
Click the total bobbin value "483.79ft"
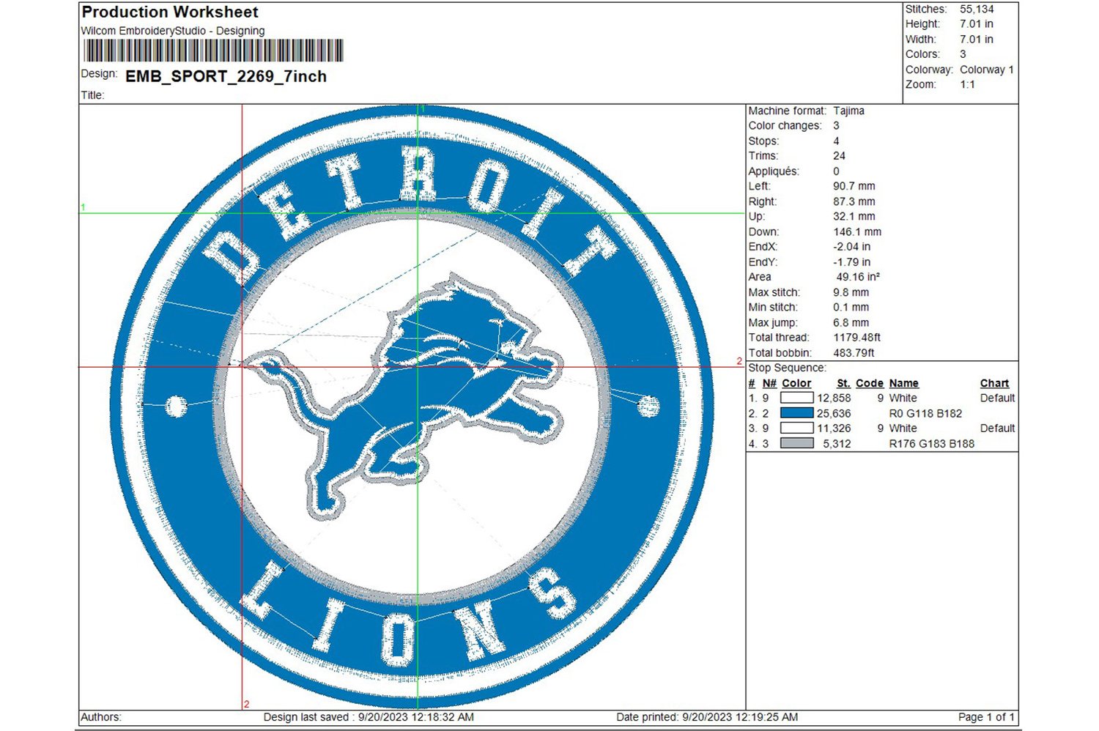click(x=854, y=353)
